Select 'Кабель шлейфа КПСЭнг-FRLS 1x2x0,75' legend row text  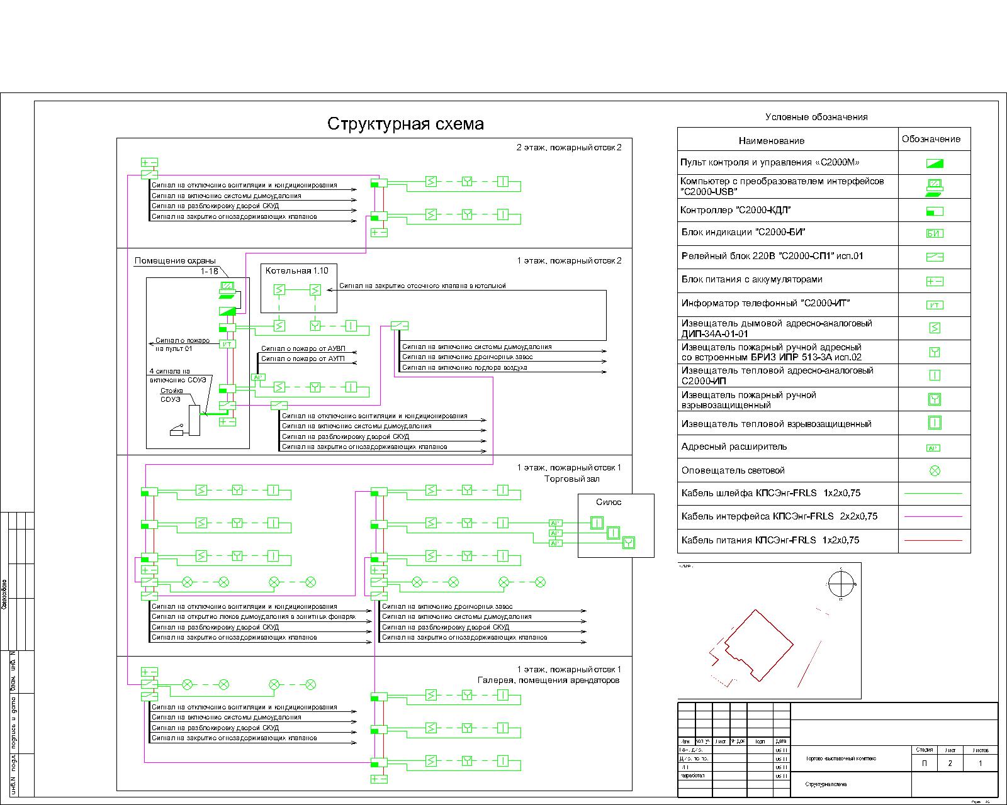(771, 493)
